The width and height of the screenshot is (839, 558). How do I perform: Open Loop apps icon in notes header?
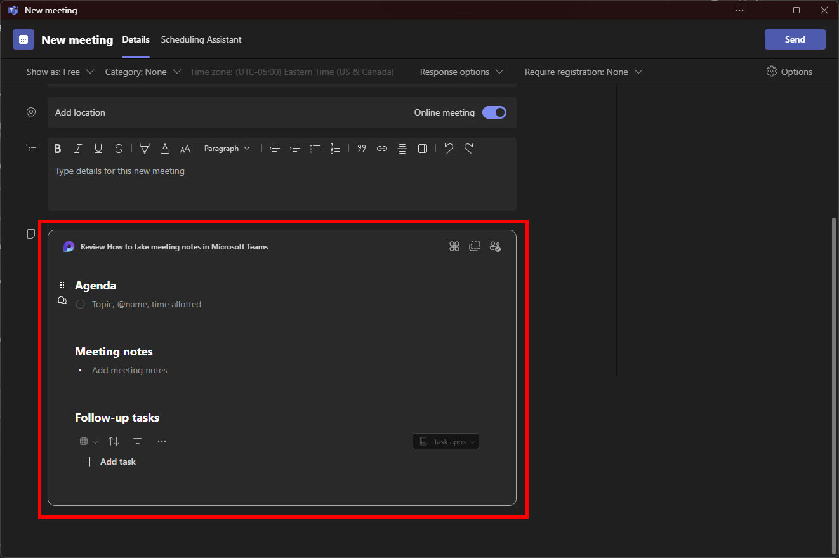tap(454, 246)
